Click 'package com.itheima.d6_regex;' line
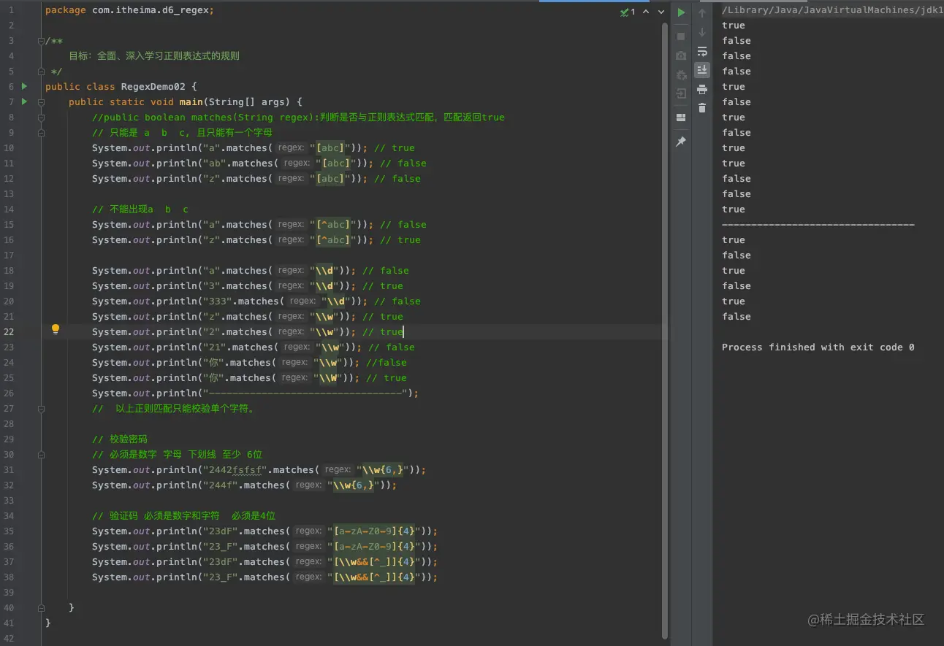This screenshot has width=944, height=646. tap(129, 10)
